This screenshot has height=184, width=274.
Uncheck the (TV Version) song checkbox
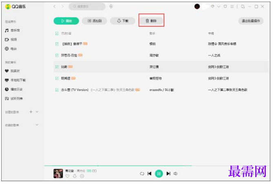coord(57,90)
